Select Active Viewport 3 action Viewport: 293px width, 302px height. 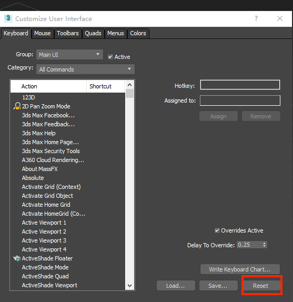click(x=44, y=240)
